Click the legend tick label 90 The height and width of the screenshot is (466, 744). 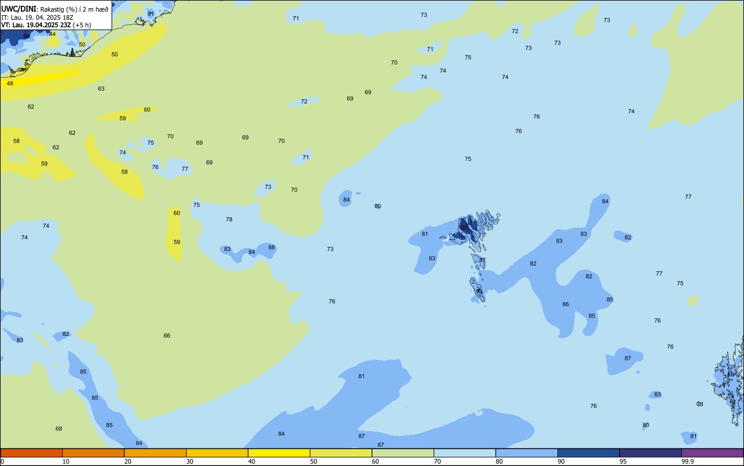point(561,461)
